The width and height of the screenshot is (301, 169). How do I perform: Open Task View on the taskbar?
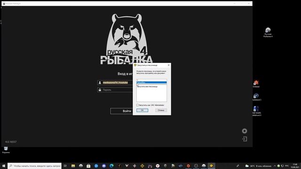[x=65, y=166]
